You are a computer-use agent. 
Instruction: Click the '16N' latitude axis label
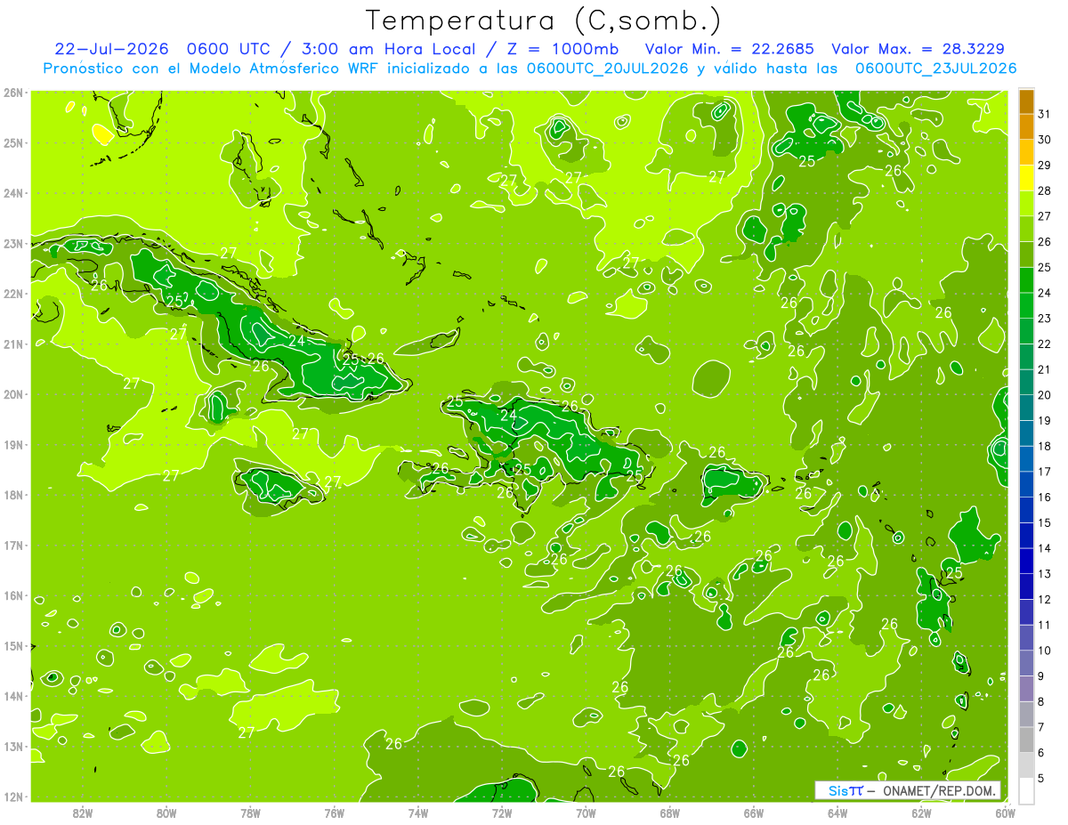(x=12, y=595)
